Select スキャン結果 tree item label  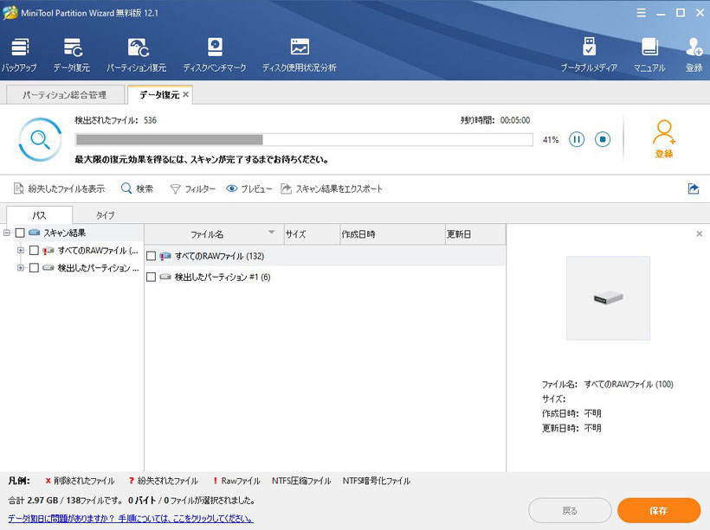[65, 233]
